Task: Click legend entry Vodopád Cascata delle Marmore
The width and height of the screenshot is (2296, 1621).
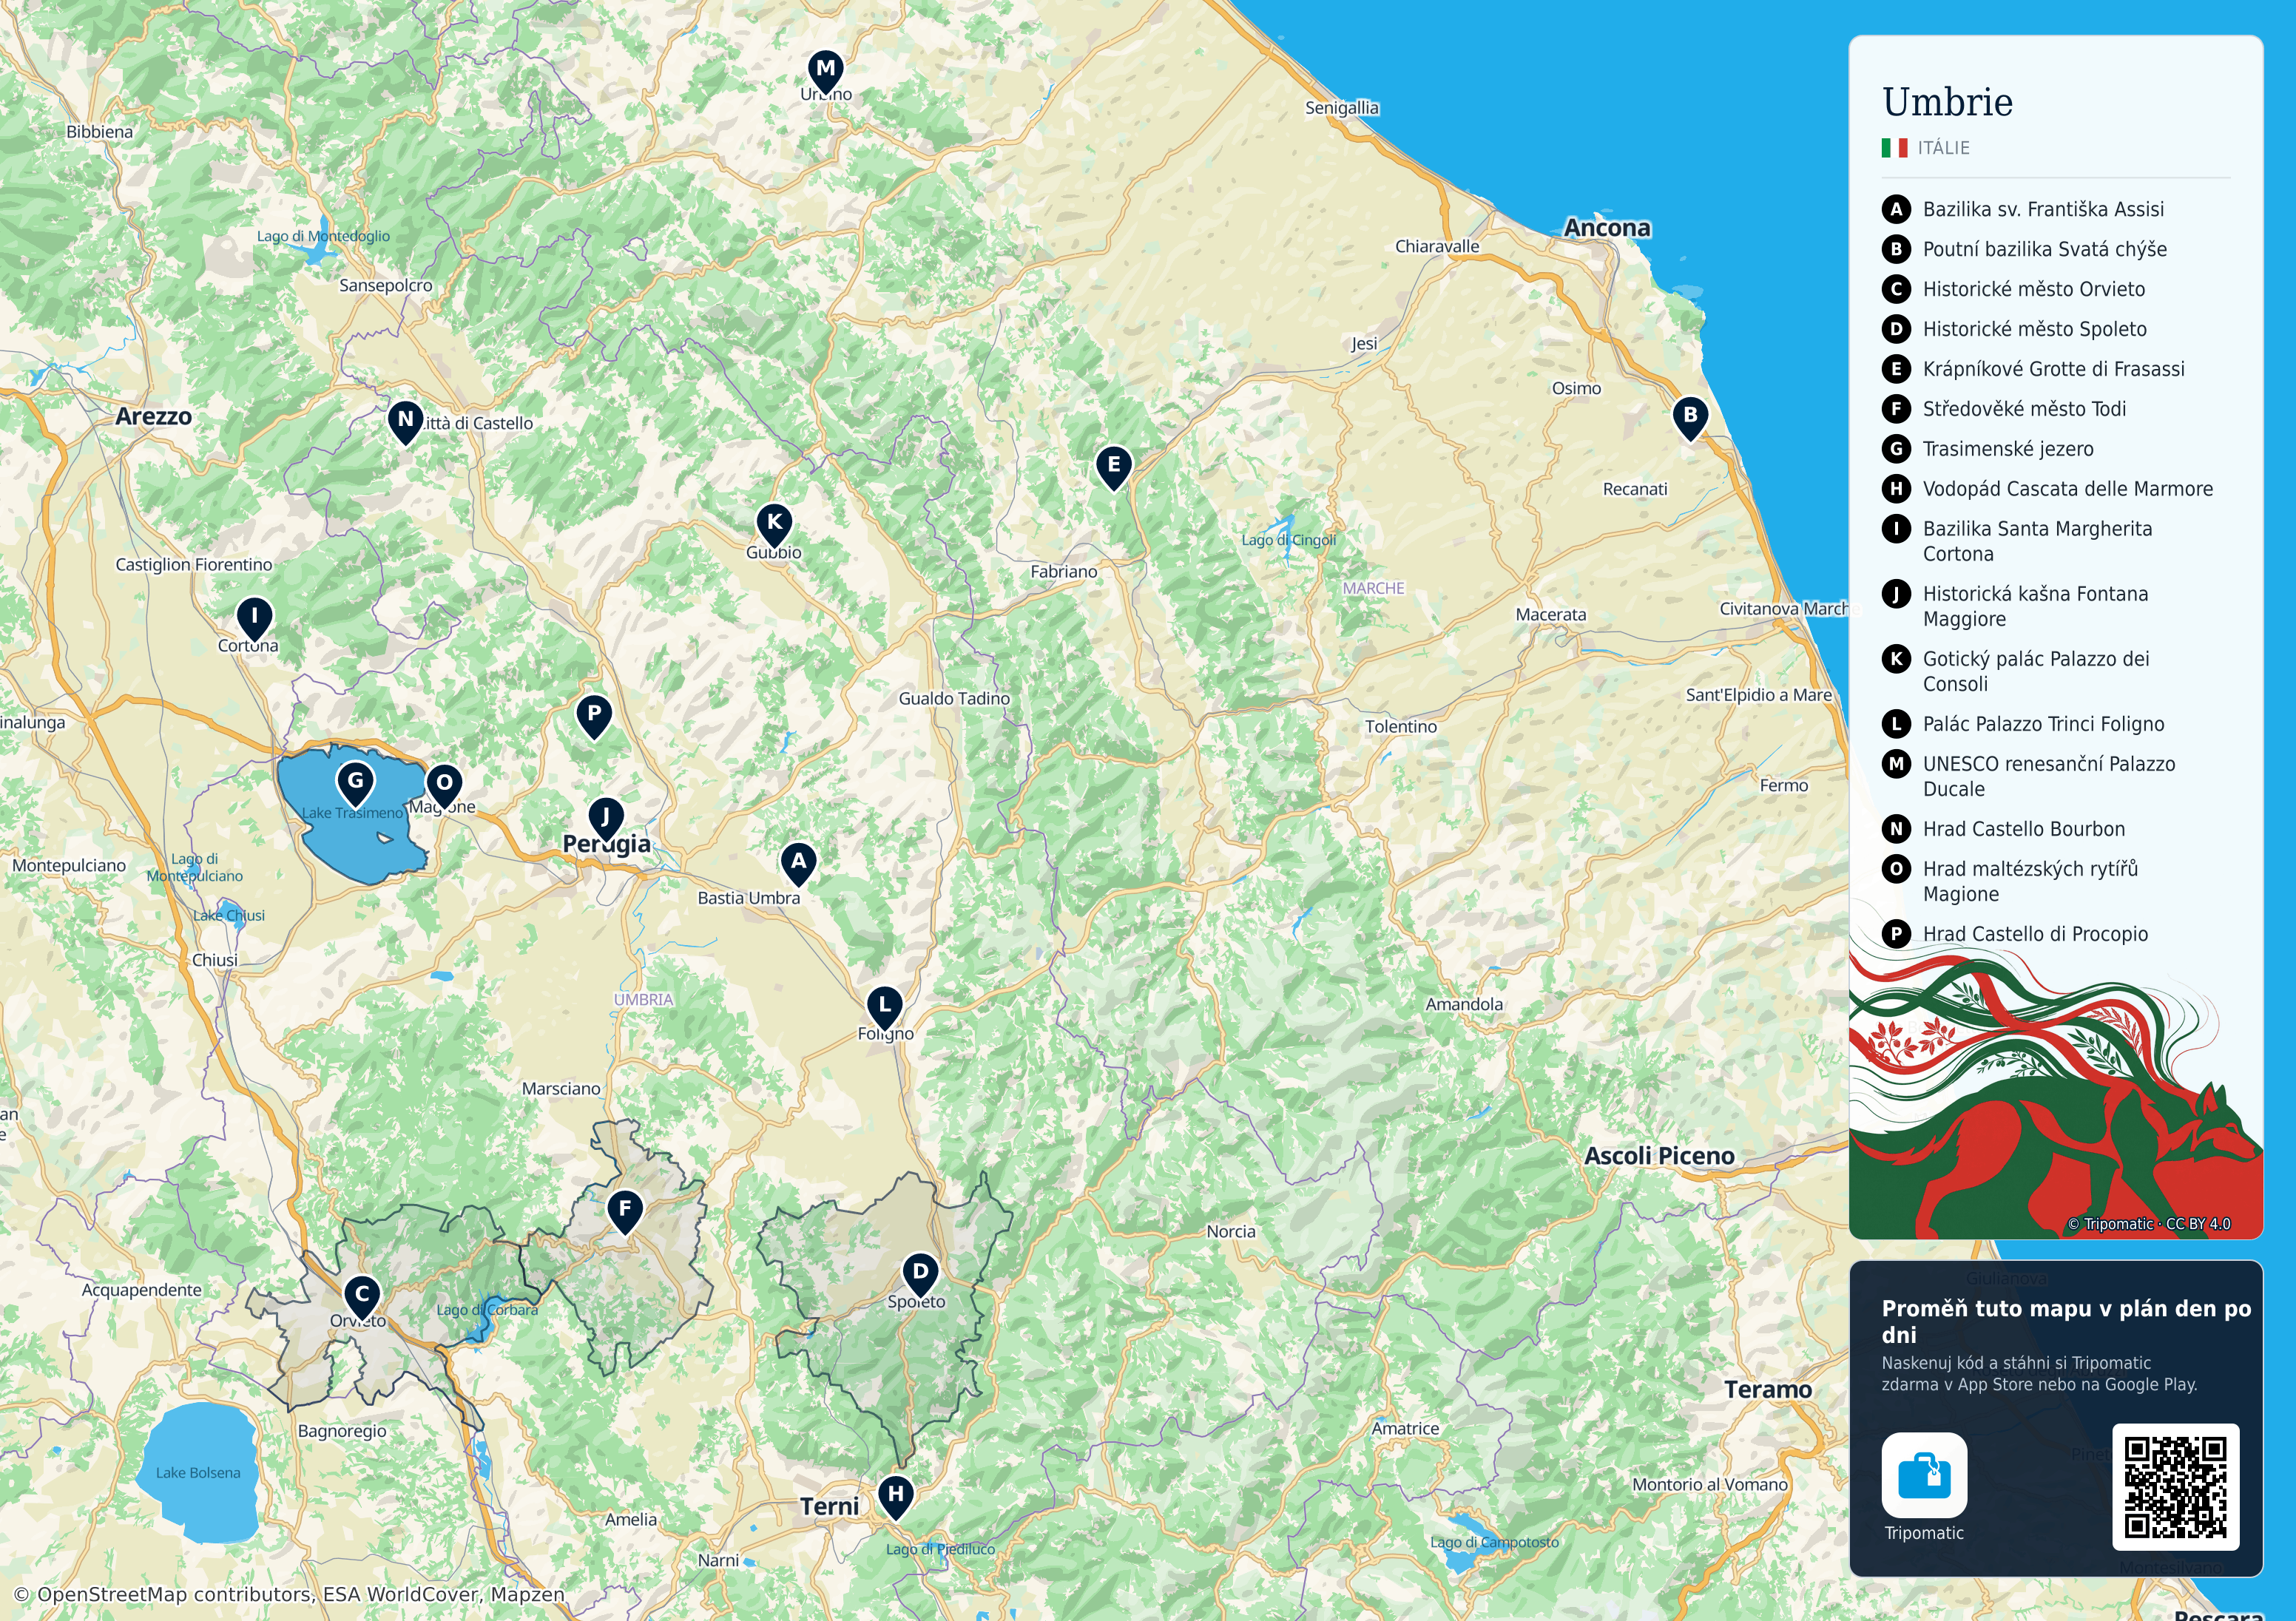Action: point(2048,489)
